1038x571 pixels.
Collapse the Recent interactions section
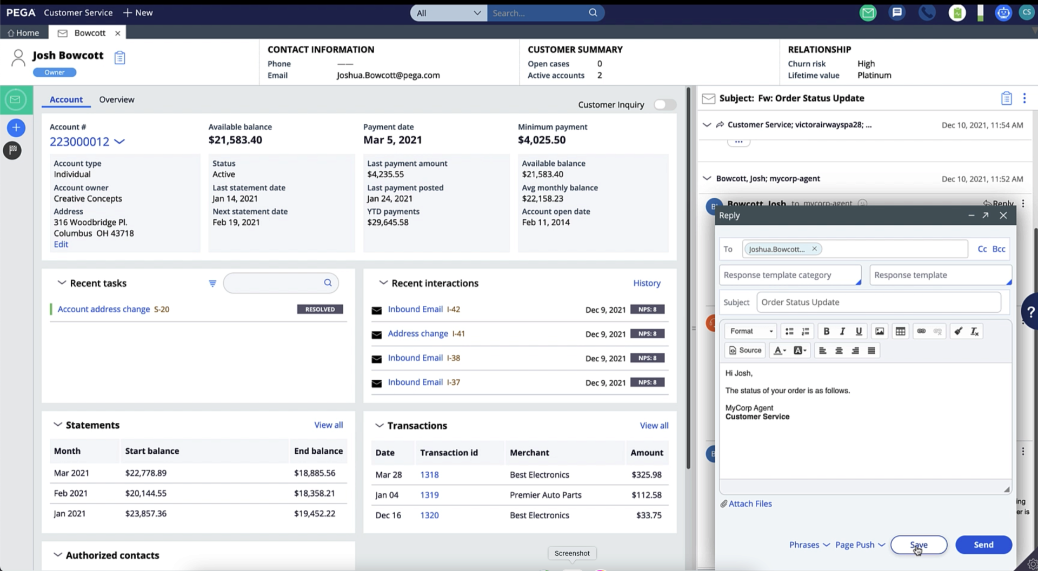tap(383, 283)
